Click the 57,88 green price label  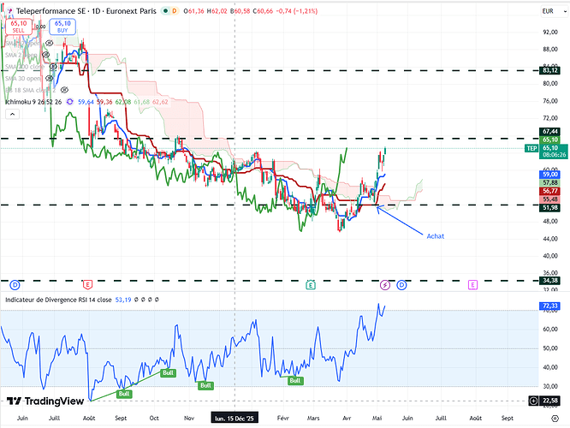coord(550,182)
